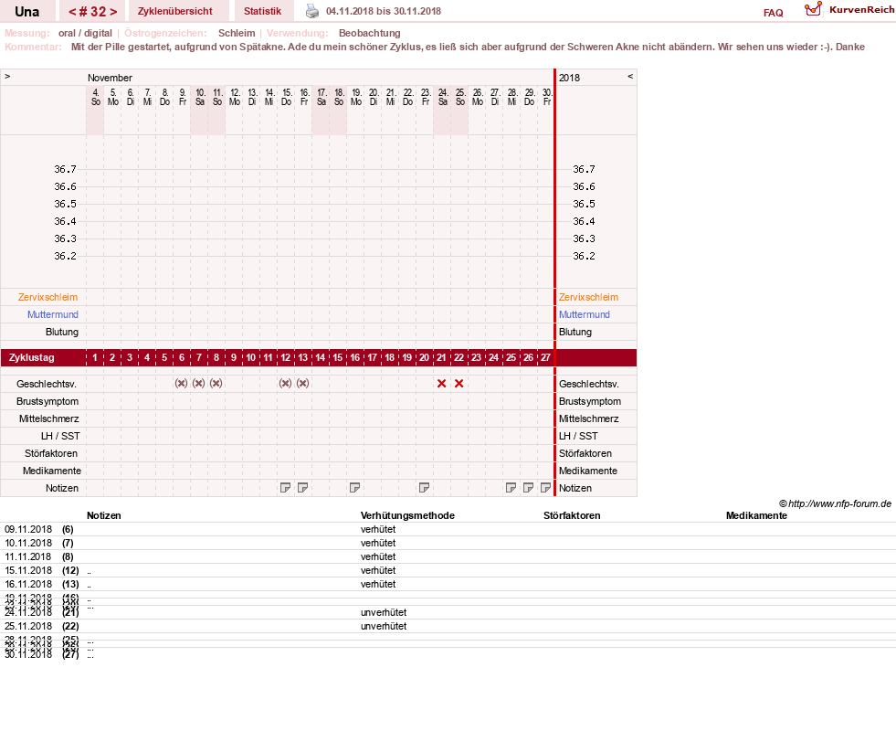Open the note icon on cycle day 12
This screenshot has width=896, height=752.
coord(285,488)
